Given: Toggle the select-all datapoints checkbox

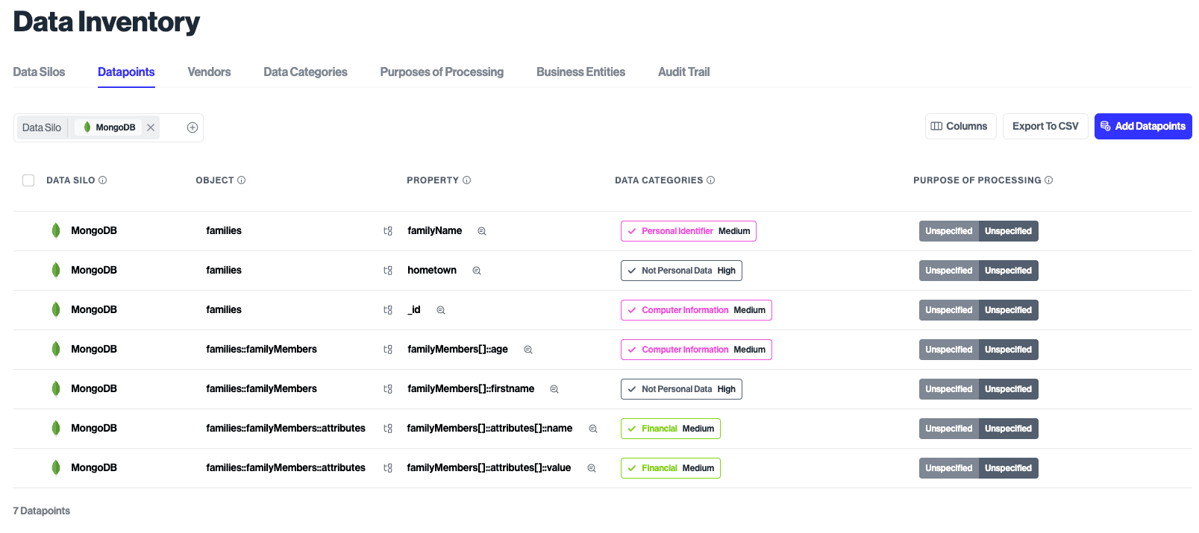Looking at the screenshot, I should tap(28, 180).
